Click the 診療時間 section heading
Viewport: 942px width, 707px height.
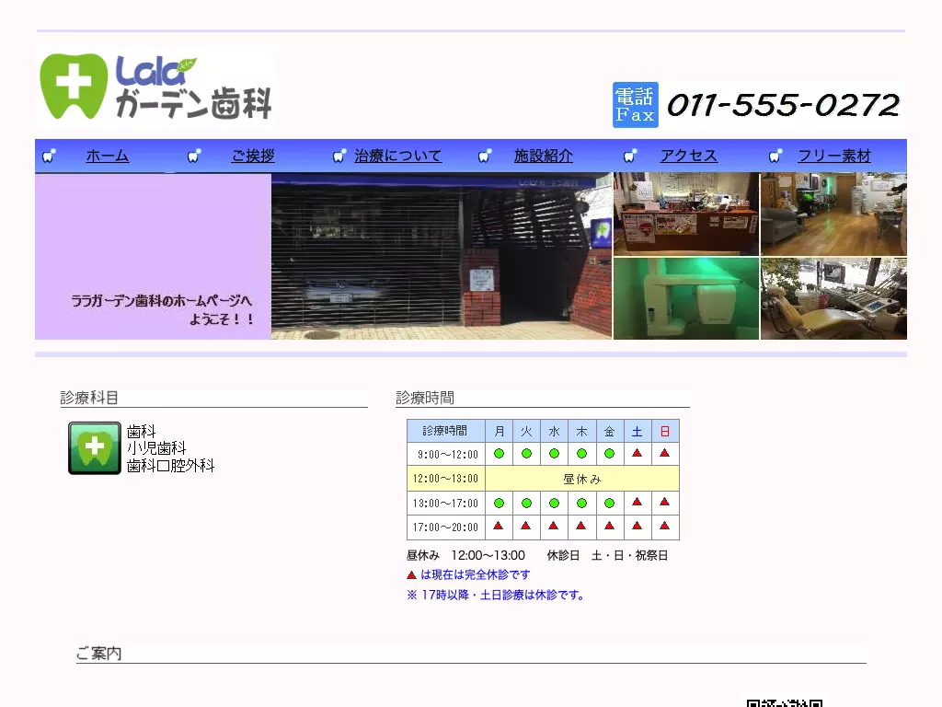425,398
